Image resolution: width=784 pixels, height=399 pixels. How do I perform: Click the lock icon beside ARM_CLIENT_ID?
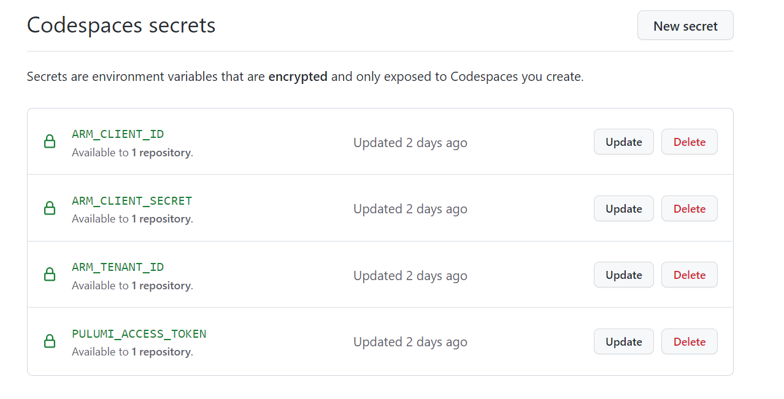[50, 142]
